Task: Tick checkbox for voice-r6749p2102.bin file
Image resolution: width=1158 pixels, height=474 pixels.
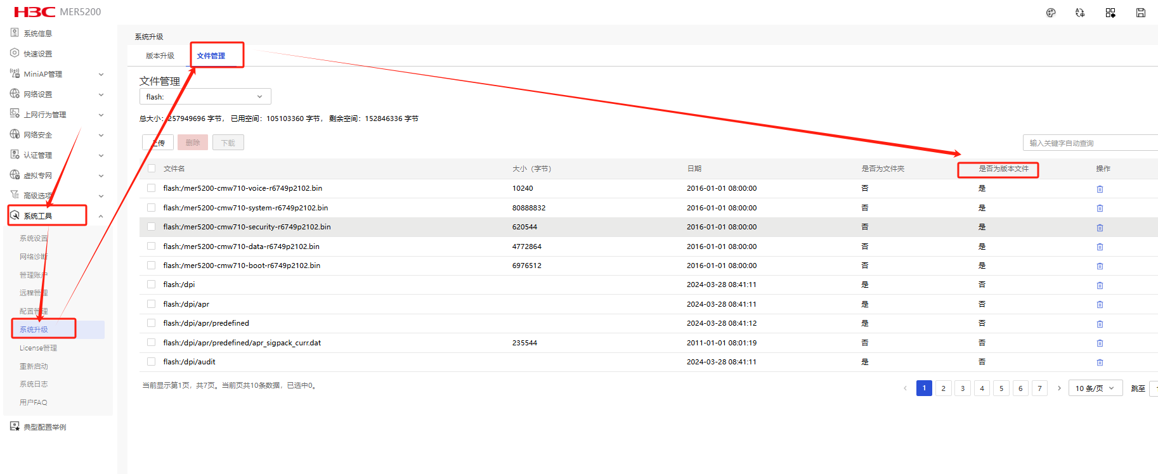Action: (151, 188)
